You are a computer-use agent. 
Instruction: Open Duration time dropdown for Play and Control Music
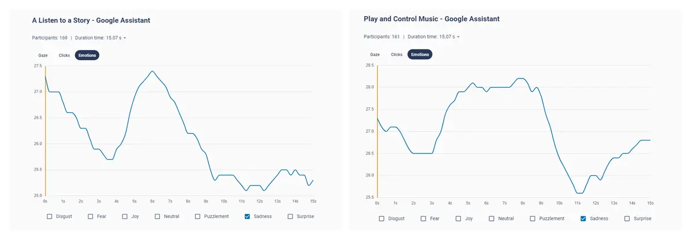coord(433,36)
